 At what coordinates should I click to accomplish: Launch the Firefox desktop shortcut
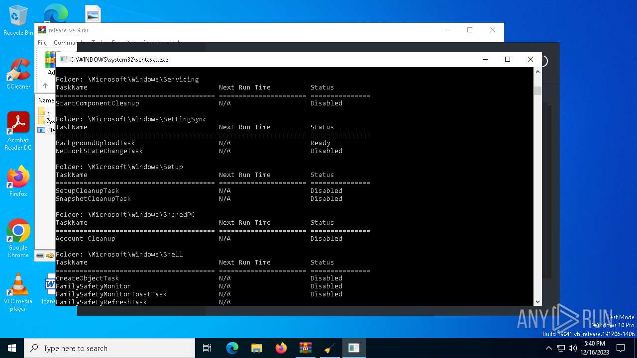point(18,181)
